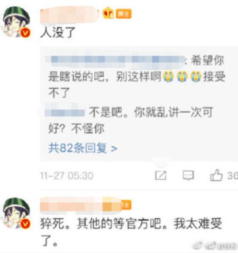Open the second commenter's watermelon-hat avatar
The image size is (238, 253).
tap(16, 213)
